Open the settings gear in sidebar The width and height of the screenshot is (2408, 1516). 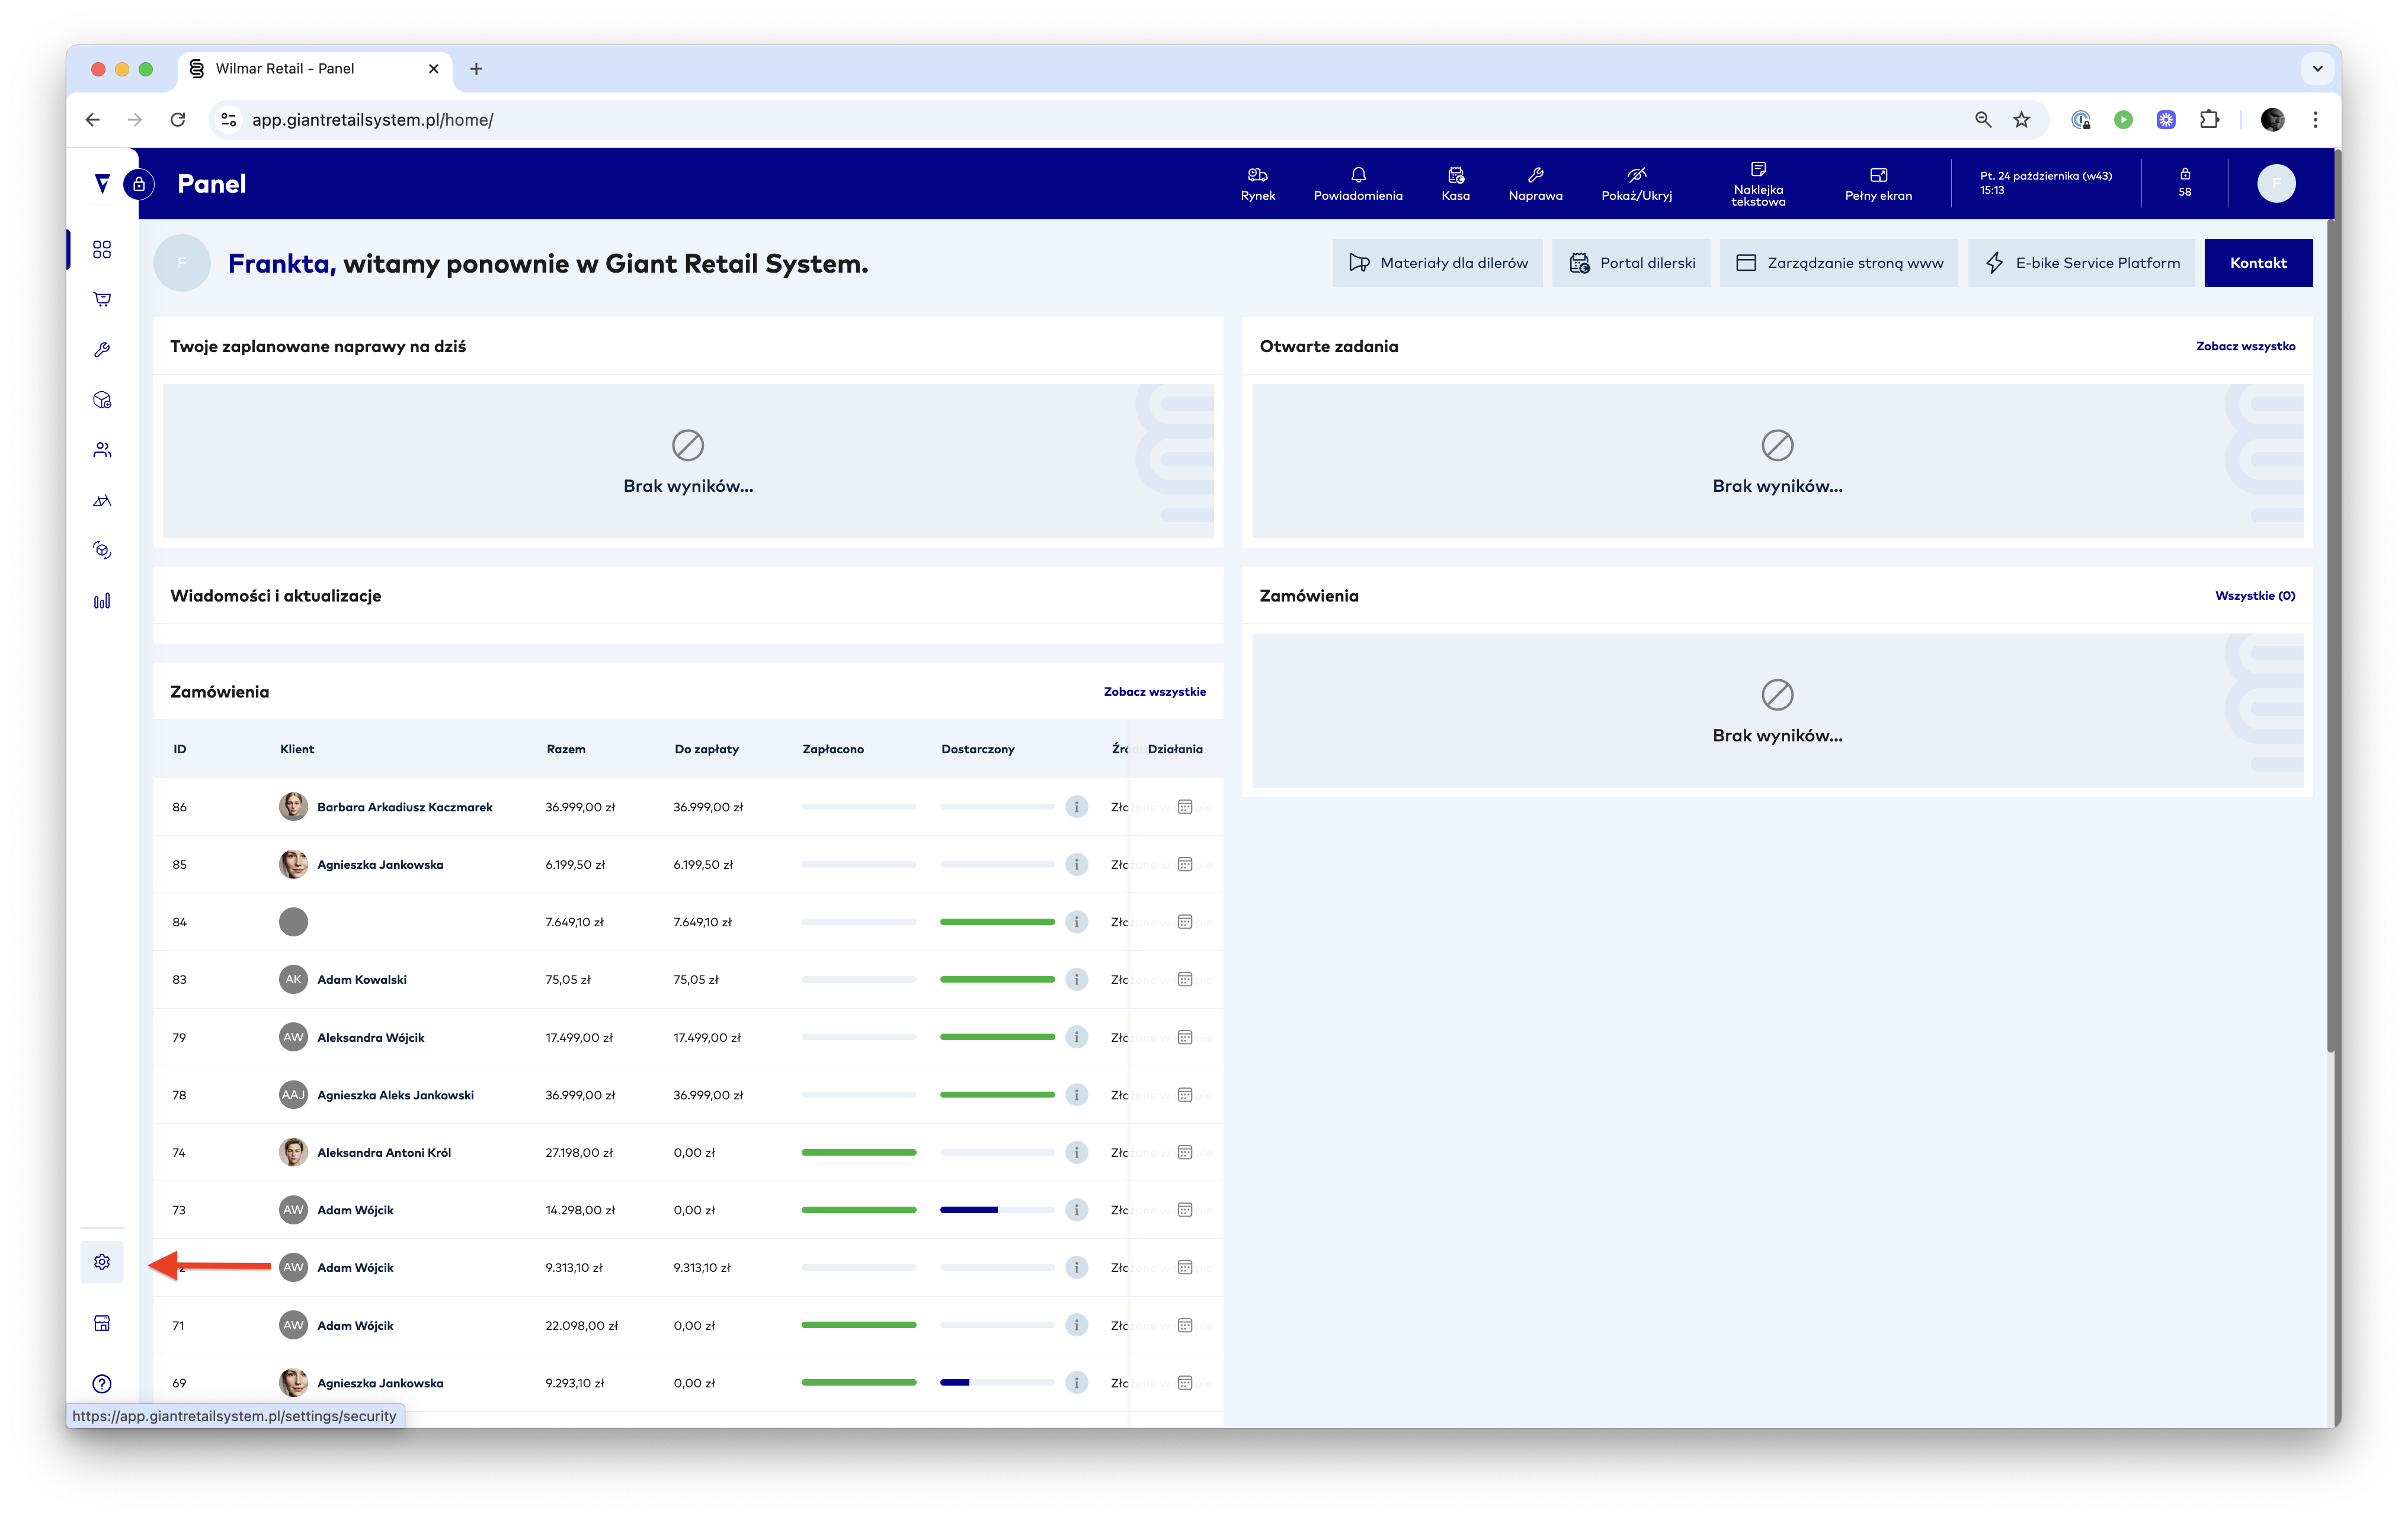point(102,1262)
